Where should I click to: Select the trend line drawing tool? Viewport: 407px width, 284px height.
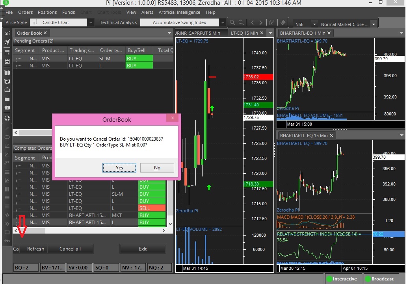(x=7, y=128)
